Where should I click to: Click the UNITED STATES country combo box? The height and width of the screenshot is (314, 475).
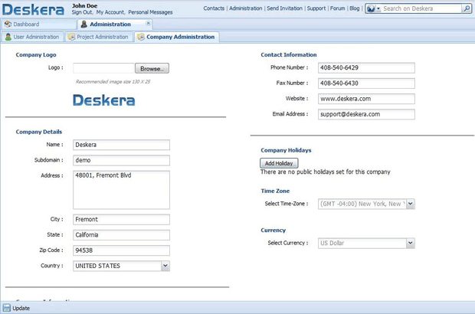(x=121, y=266)
